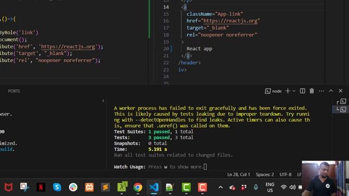349x196 pixels.
Task: Click the '_blank' string in the test file
Action: point(56,53)
